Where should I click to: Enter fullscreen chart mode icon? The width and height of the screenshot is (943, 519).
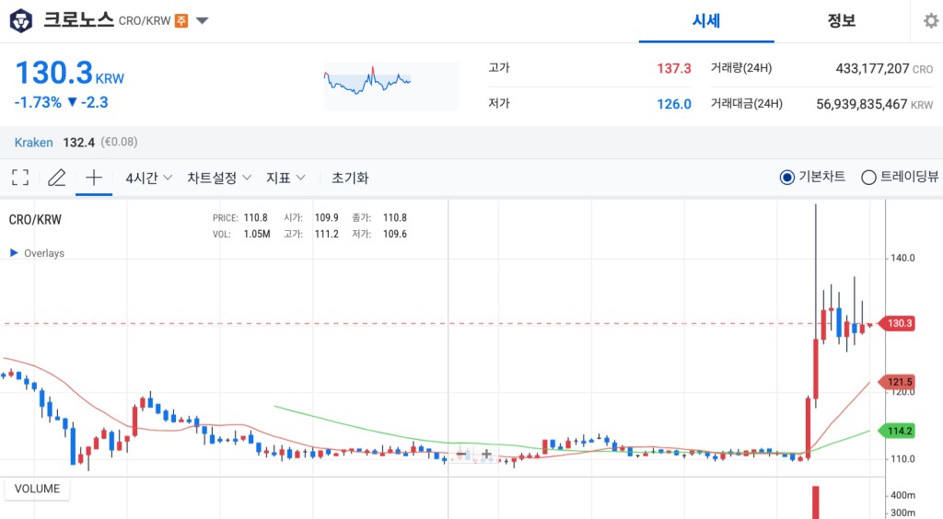coord(20,178)
